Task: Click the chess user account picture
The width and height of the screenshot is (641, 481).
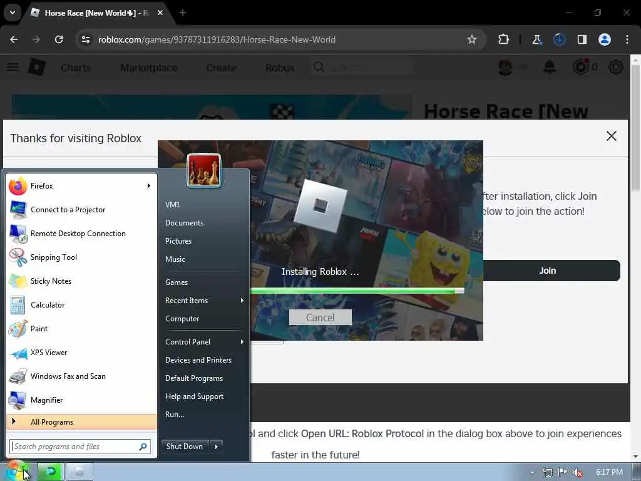Action: coord(204,170)
